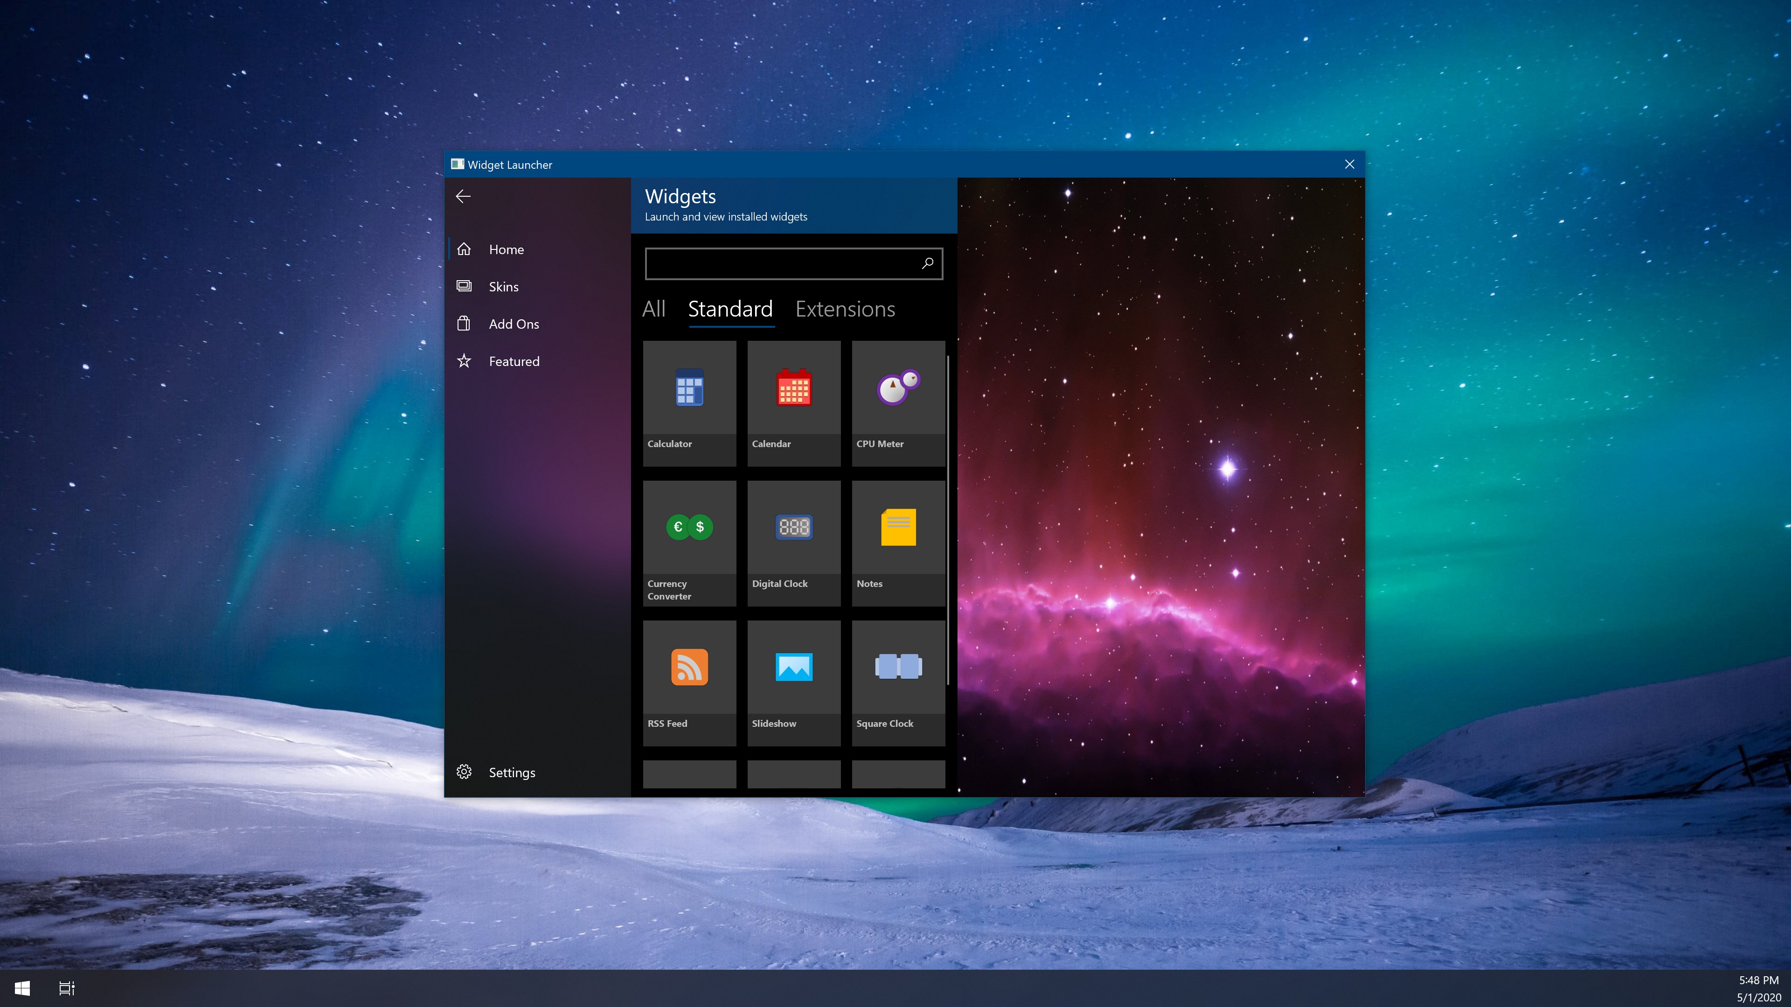Open the Currency Converter widget
This screenshot has width=1791, height=1007.
tap(689, 543)
